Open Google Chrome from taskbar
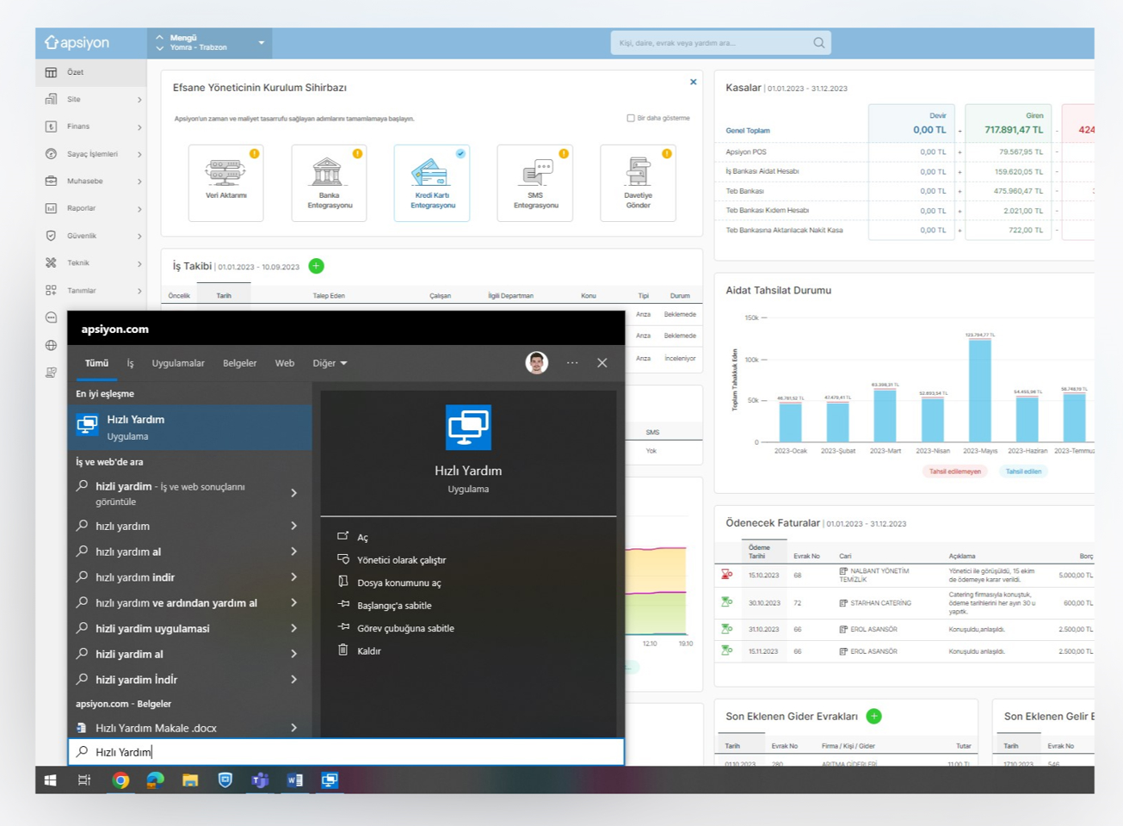The height and width of the screenshot is (826, 1123). [x=120, y=780]
